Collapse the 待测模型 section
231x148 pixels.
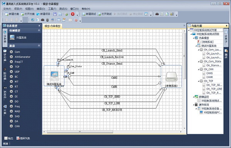point(39,30)
